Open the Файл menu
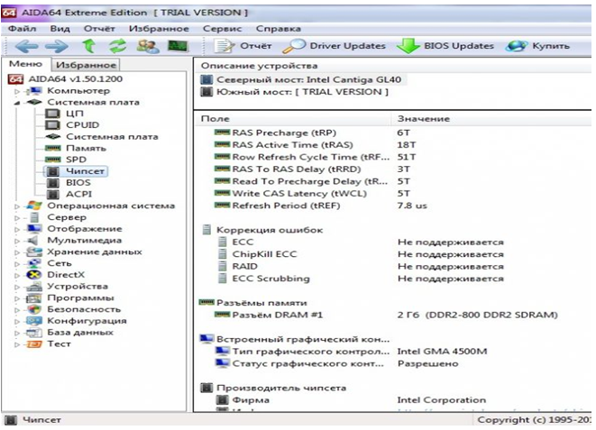The image size is (596, 430). (x=22, y=29)
